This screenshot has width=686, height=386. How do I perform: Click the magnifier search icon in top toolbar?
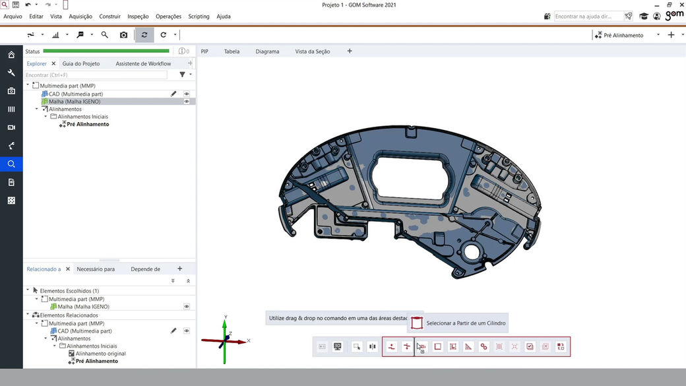coord(104,35)
